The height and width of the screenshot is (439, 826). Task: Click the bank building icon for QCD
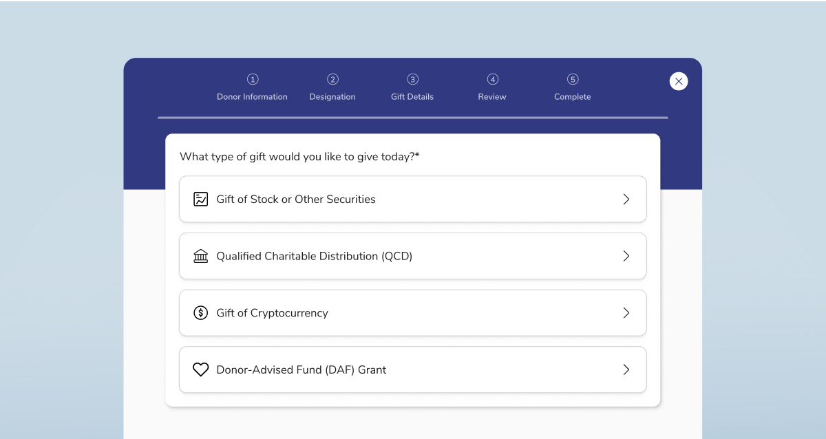[x=200, y=256]
